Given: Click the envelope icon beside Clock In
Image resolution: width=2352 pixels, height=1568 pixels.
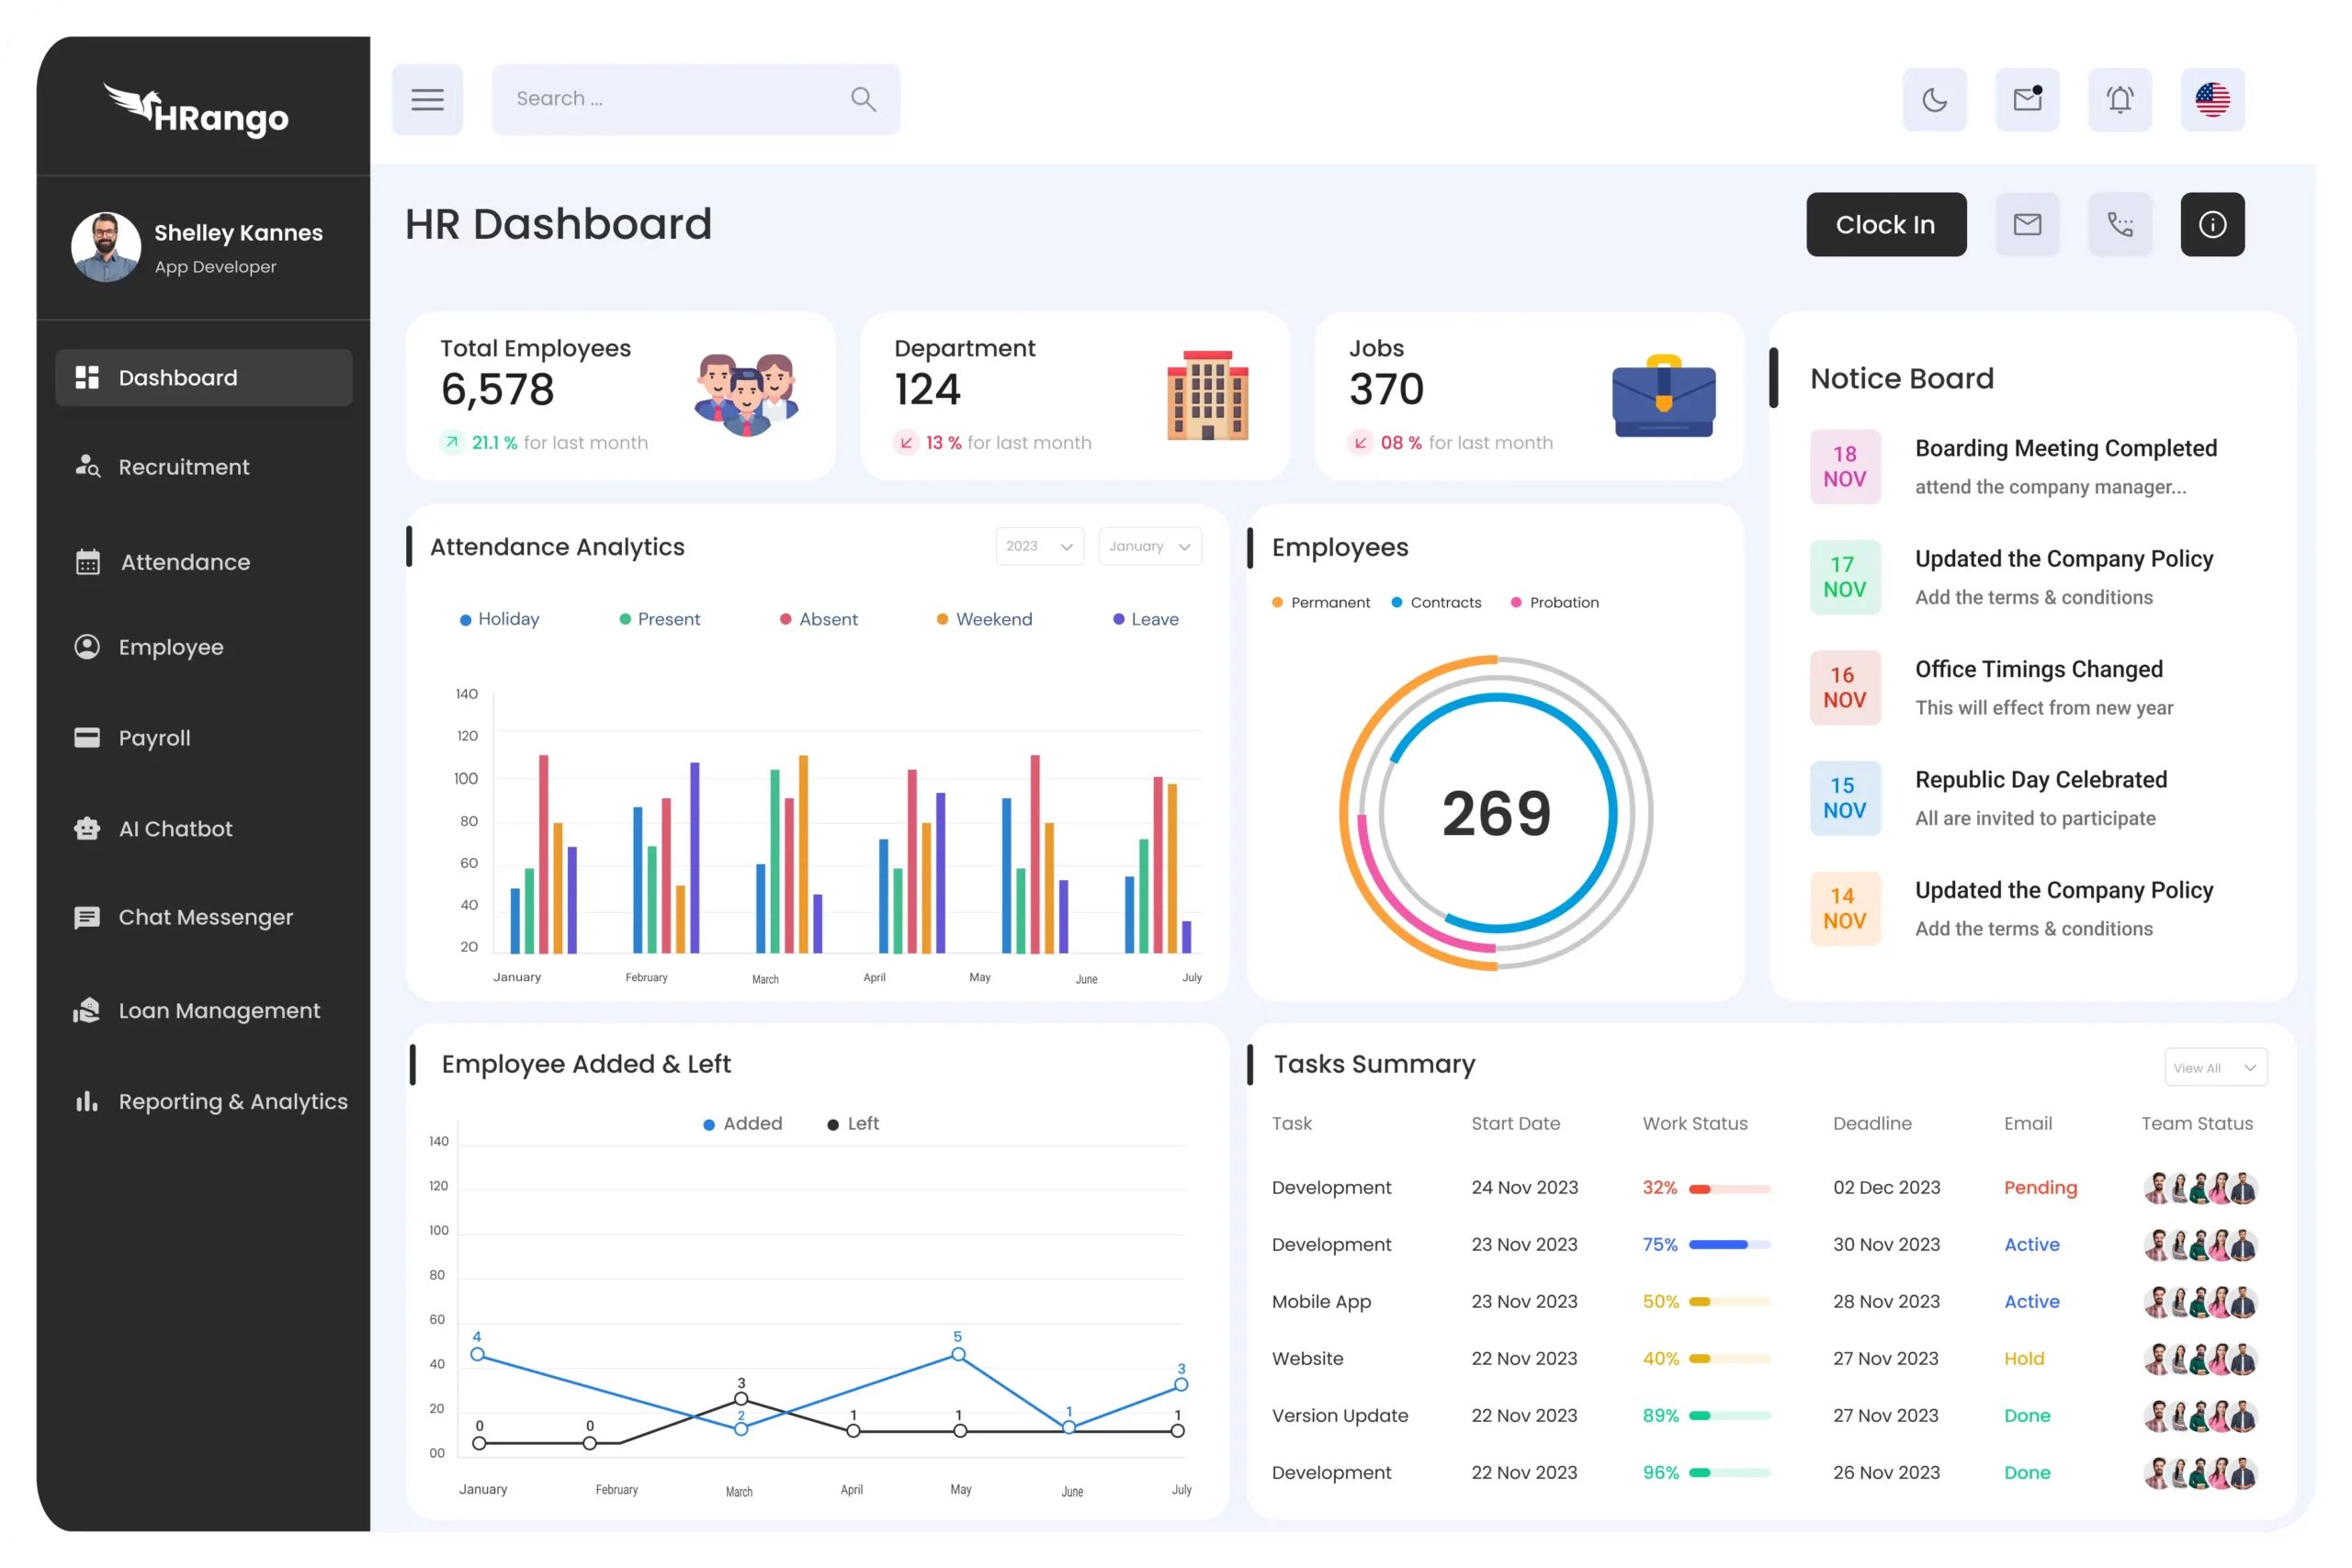Looking at the screenshot, I should [x=2027, y=225].
